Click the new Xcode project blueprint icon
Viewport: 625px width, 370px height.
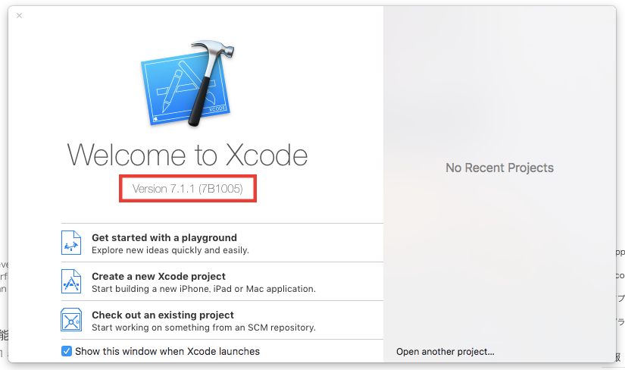[x=71, y=281]
